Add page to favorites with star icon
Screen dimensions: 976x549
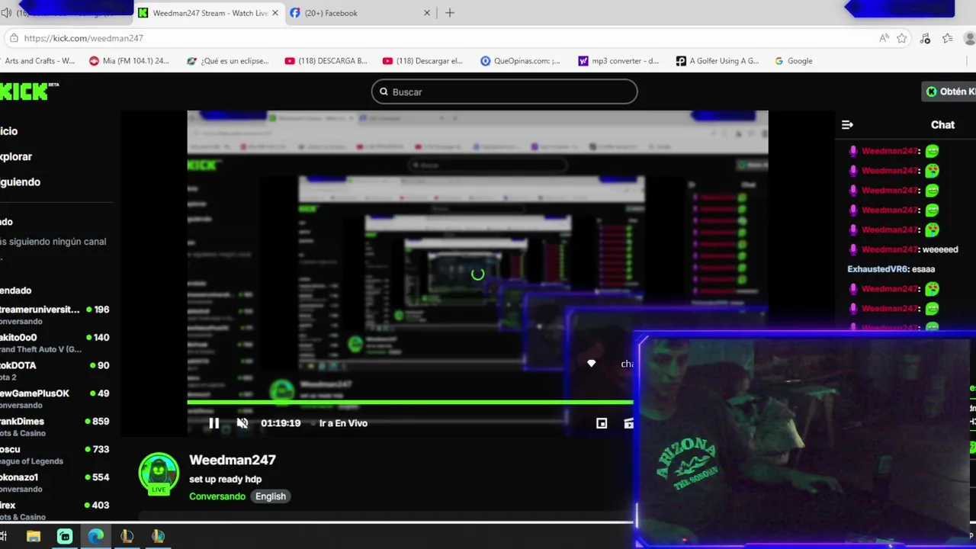point(902,38)
